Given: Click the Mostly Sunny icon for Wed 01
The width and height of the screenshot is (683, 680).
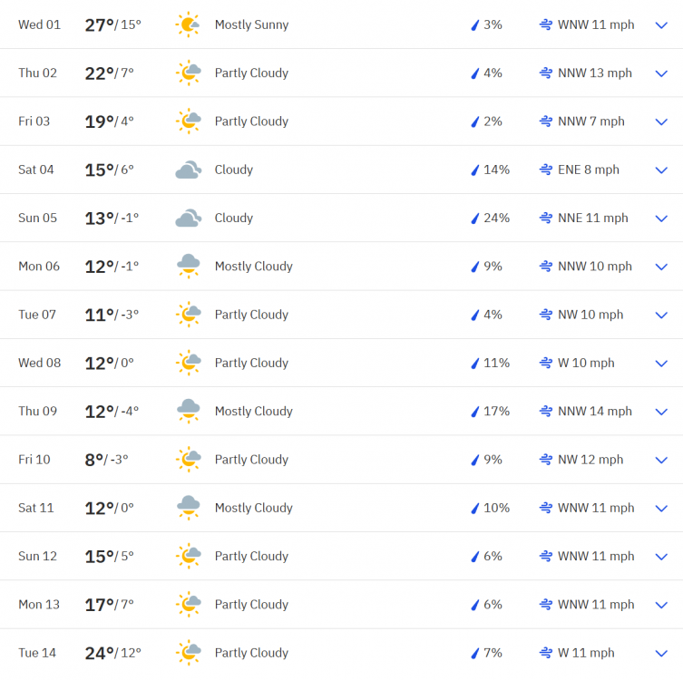Looking at the screenshot, I should pos(188,24).
